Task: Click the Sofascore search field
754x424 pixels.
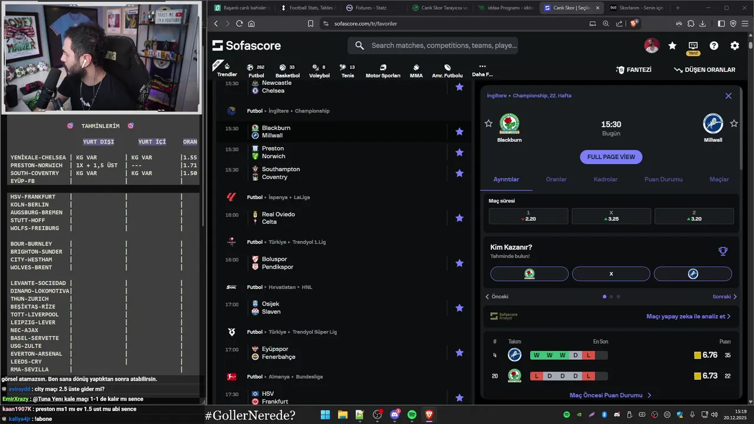Action: coord(432,46)
